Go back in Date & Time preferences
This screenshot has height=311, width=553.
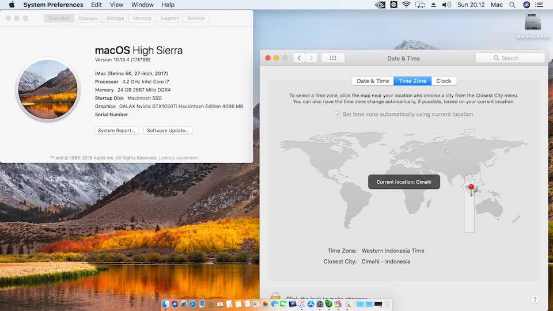(x=299, y=58)
